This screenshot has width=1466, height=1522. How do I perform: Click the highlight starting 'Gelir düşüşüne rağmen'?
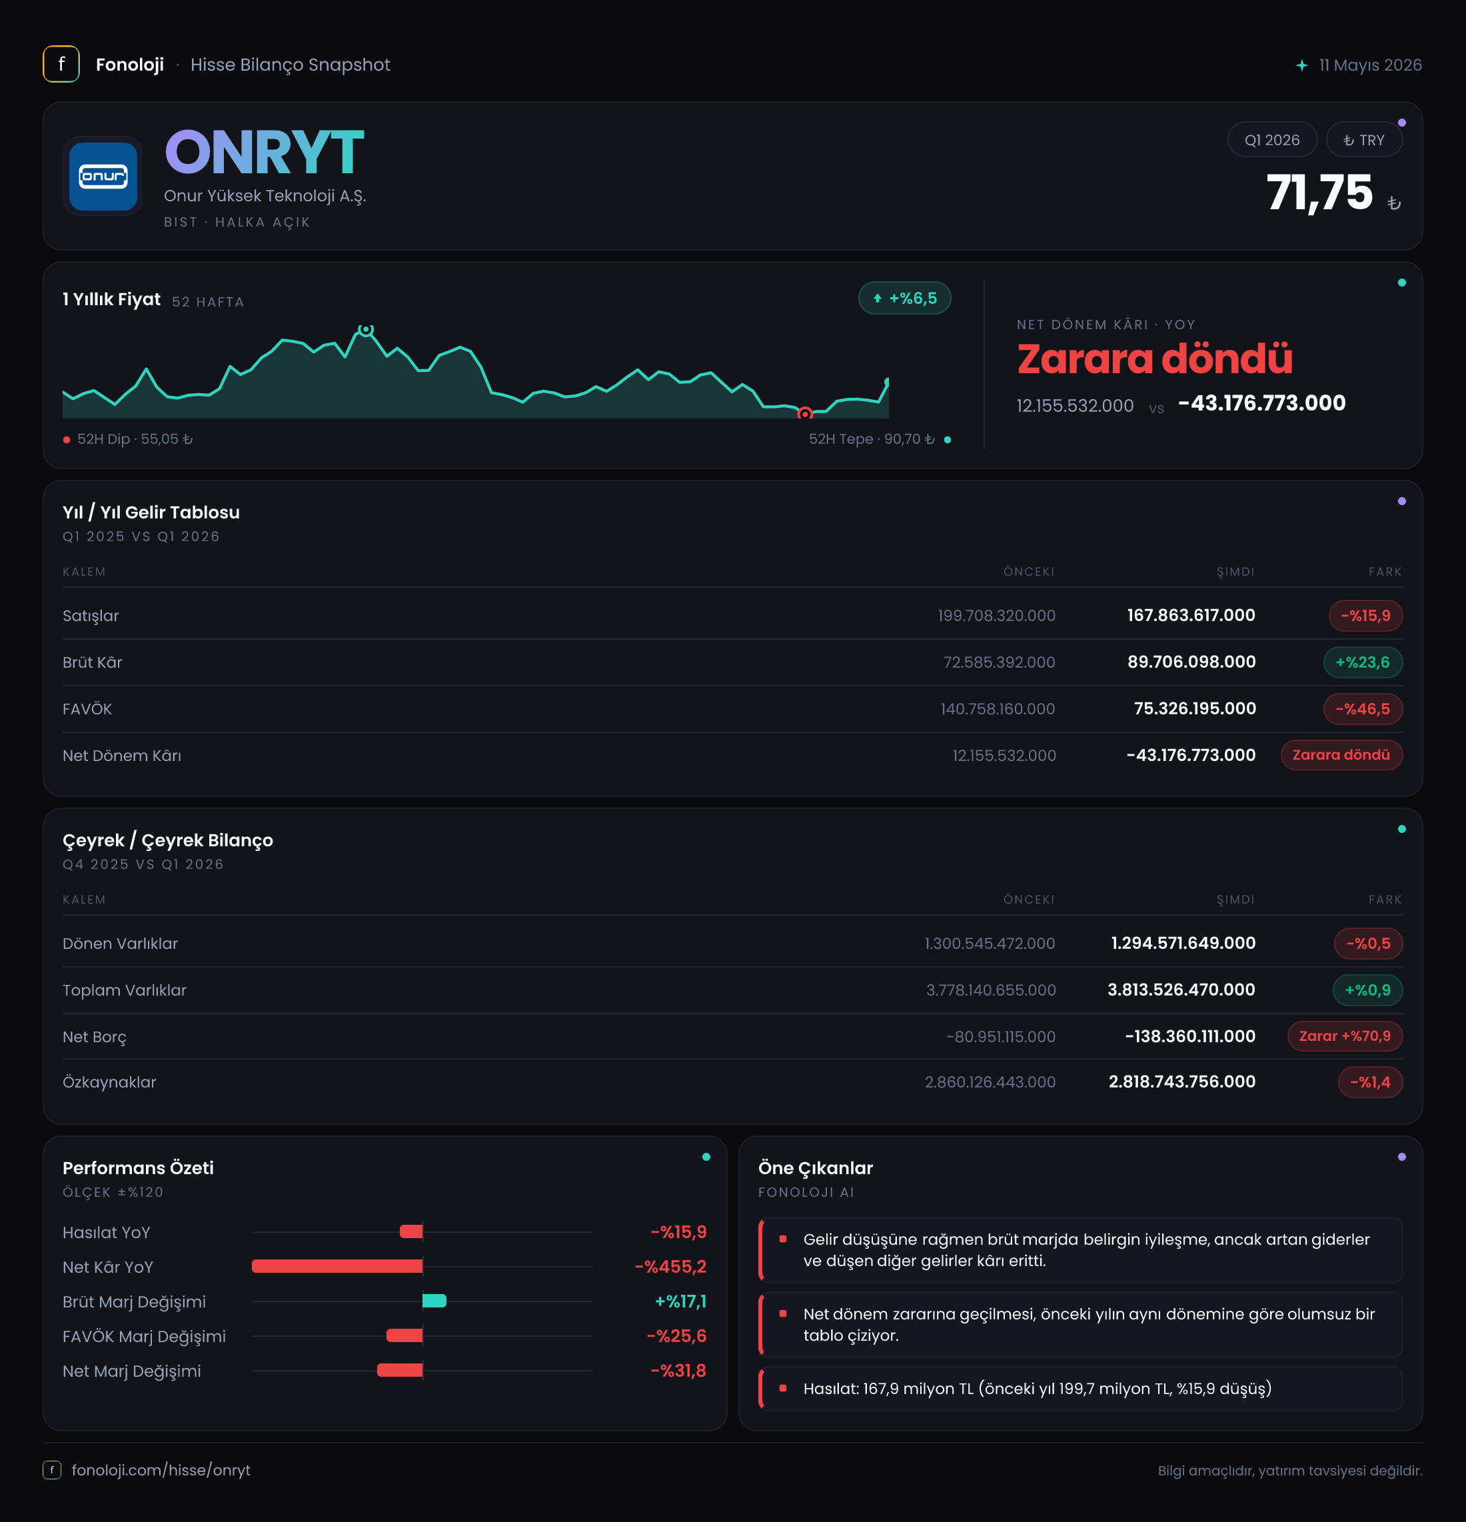pyautogui.click(x=1080, y=1250)
